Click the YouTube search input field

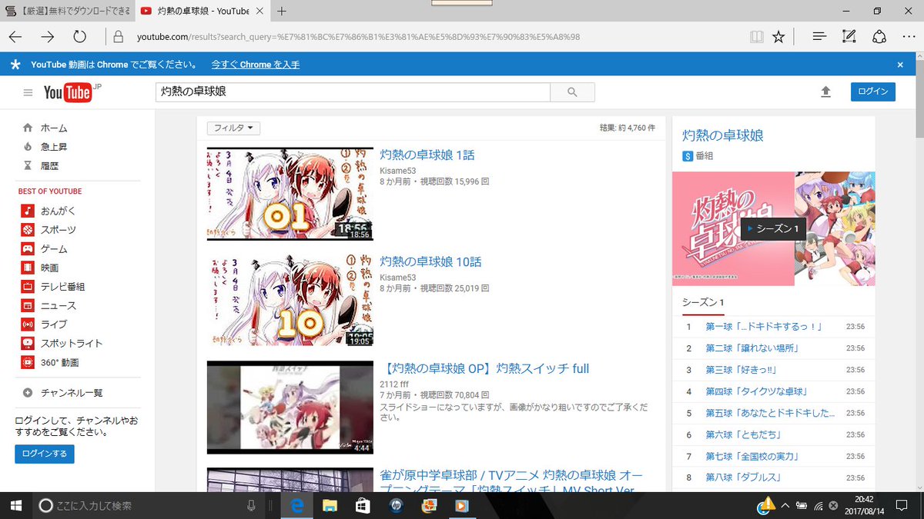coord(353,91)
